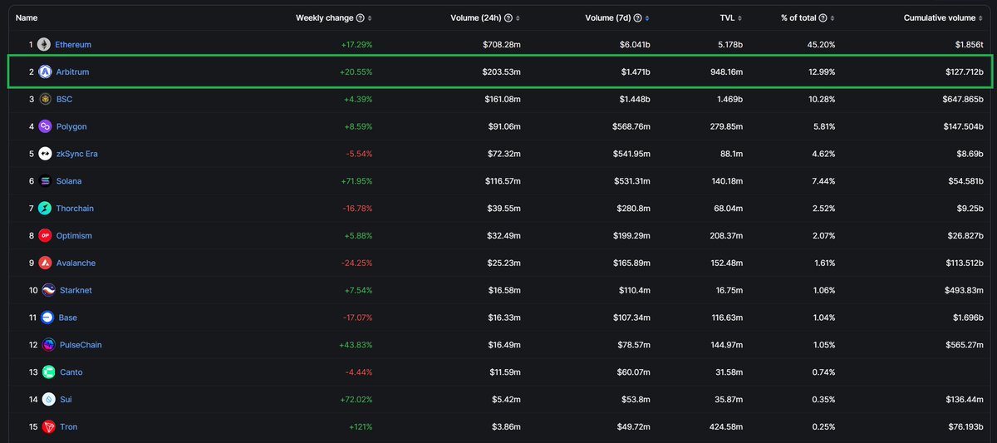
Task: Sort by % of total using its sort arrows
Action: [x=832, y=17]
